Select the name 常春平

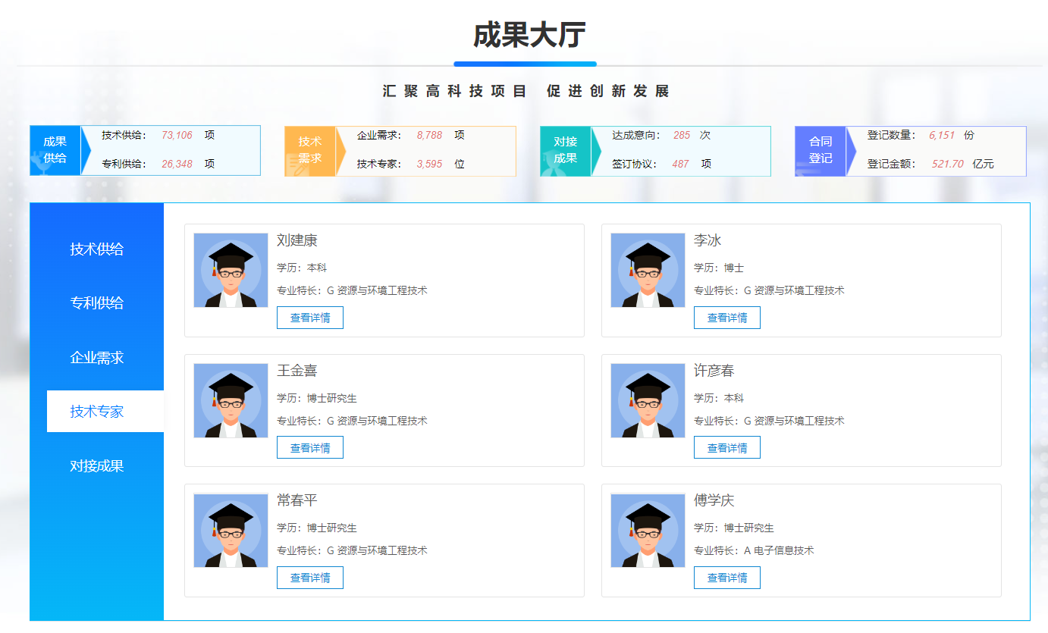point(297,500)
